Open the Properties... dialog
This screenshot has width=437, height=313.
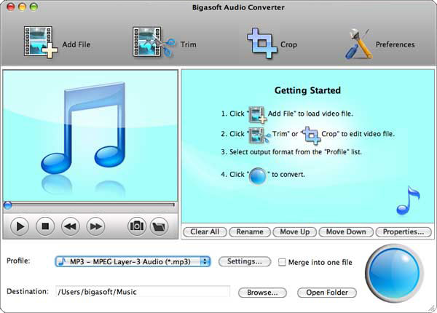coord(403,231)
